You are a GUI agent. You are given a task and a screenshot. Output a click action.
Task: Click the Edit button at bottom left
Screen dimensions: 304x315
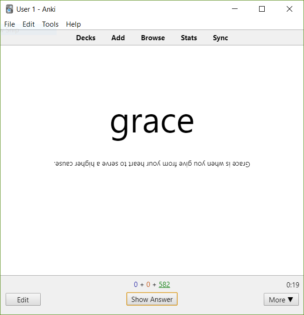pyautogui.click(x=23, y=300)
